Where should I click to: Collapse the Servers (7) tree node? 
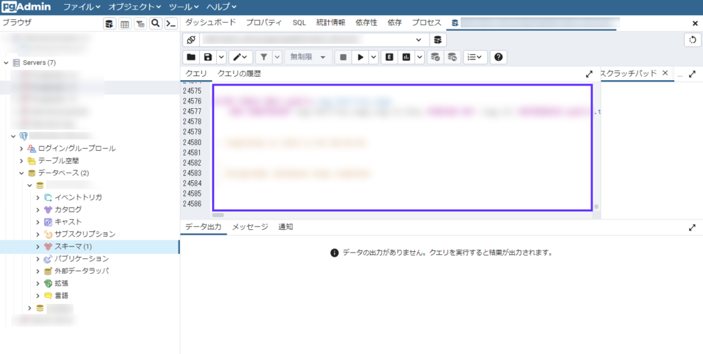(6, 63)
